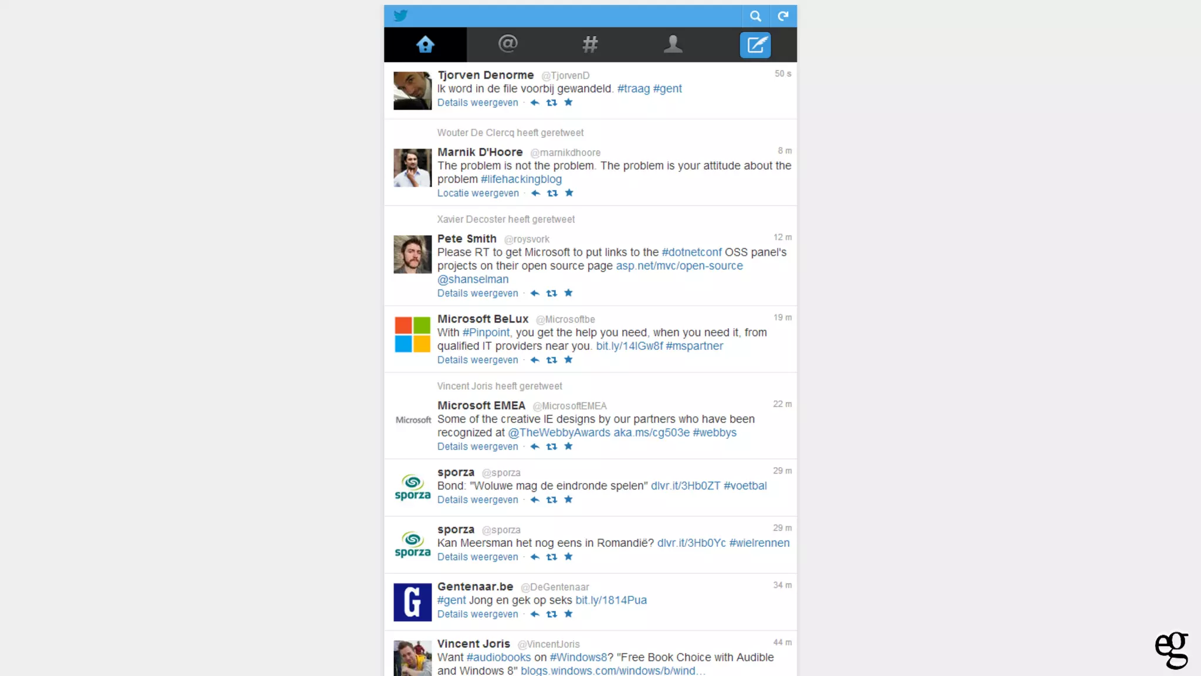Screen dimensions: 1201x676
Task: Switch to the @ mentions tab
Action: pos(508,45)
